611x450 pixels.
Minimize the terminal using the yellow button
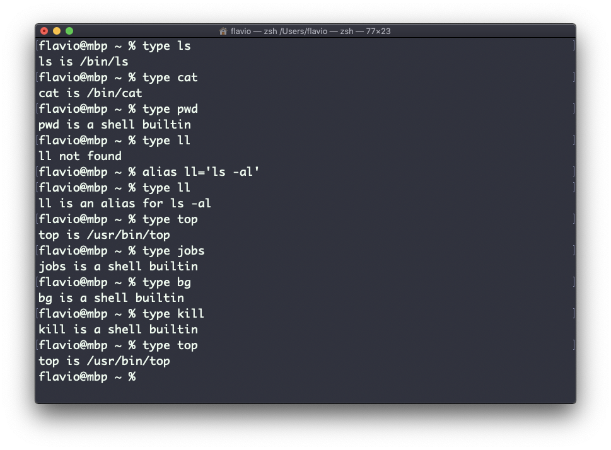57,31
